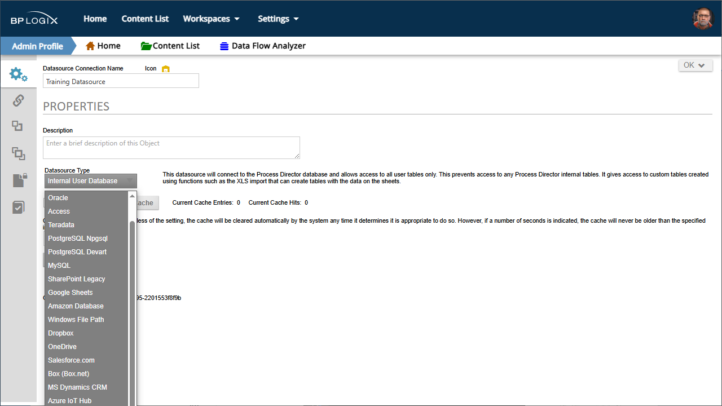The image size is (722, 406).
Task: Select the stacked windows sidebar icon
Action: click(x=18, y=153)
